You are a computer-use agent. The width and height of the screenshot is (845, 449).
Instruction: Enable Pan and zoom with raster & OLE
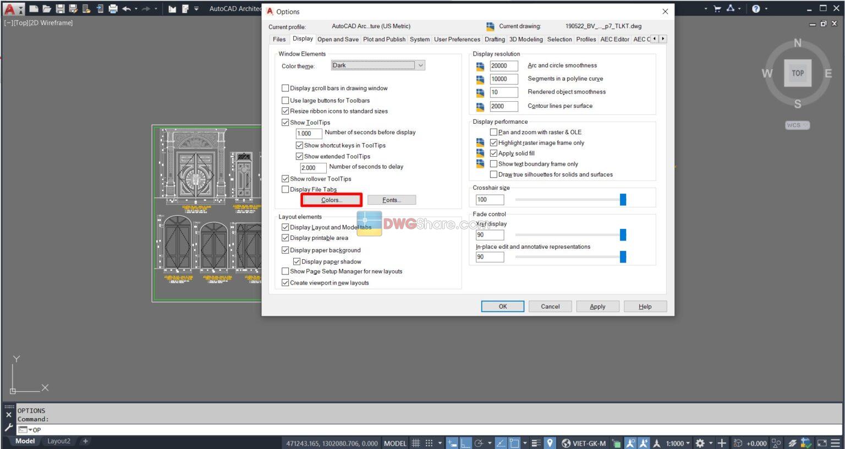pos(494,132)
